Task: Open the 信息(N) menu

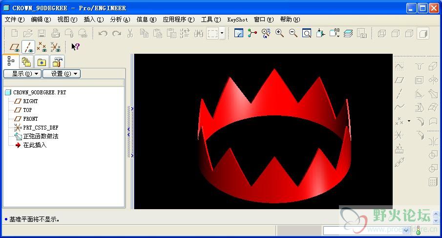Action: (147, 20)
